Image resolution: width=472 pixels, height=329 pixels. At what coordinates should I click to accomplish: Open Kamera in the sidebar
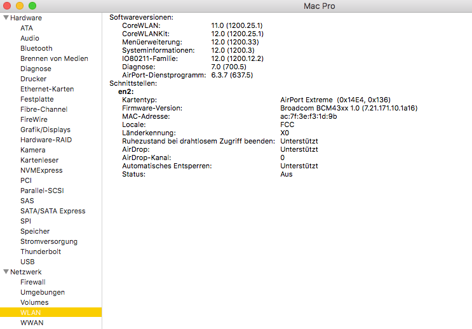33,150
